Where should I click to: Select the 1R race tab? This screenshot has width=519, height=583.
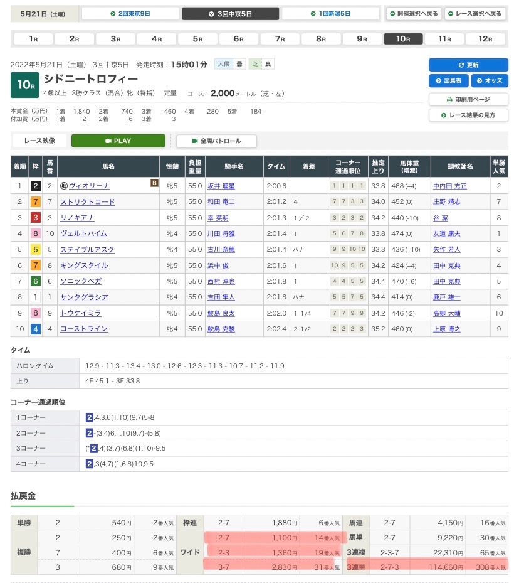click(x=33, y=39)
